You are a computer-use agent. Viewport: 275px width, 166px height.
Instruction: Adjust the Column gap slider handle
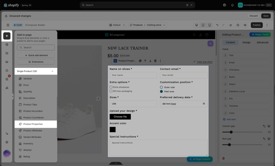pyautogui.click(x=231, y=132)
